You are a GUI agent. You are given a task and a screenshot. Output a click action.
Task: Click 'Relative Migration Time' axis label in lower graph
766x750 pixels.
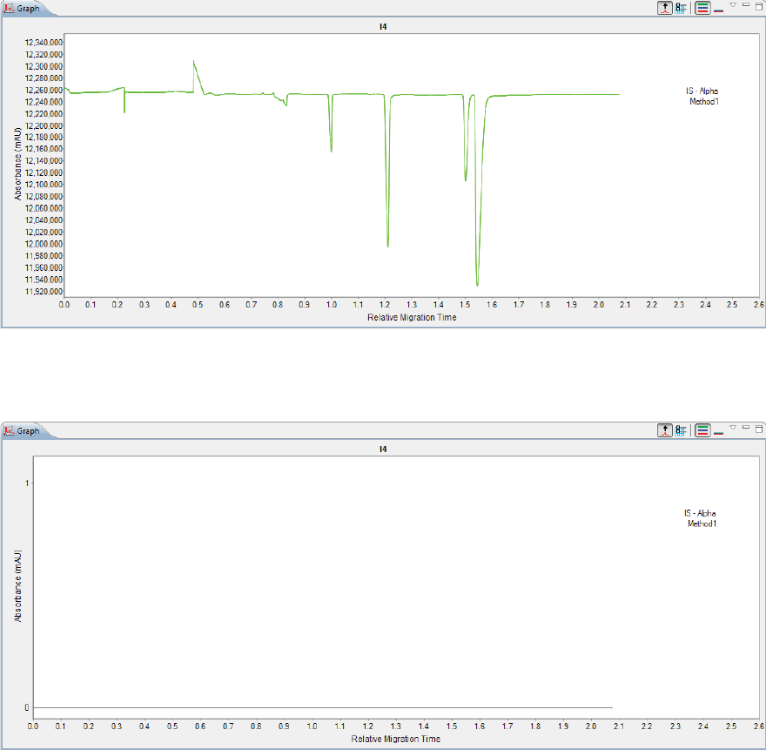(396, 739)
